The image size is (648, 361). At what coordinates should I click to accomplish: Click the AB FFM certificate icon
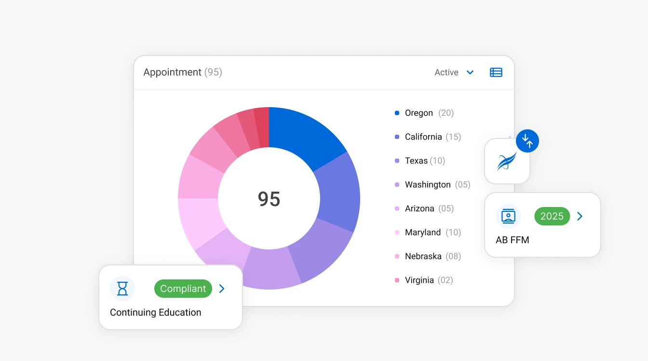508,216
